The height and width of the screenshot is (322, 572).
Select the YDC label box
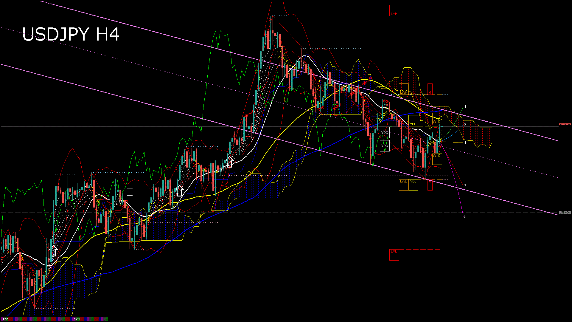point(385,132)
